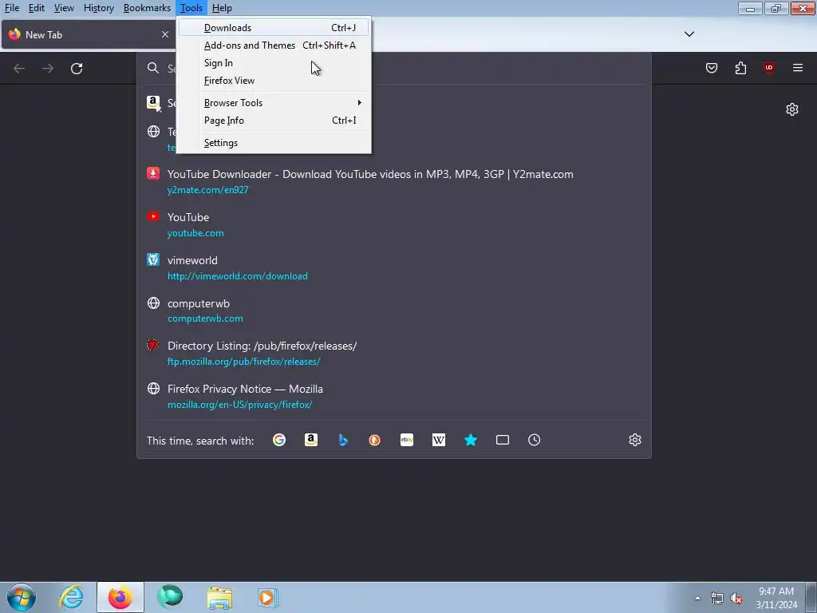Image resolution: width=817 pixels, height=613 pixels.
Task: Select YouTube Downloader suggestion title
Action: [x=370, y=174]
